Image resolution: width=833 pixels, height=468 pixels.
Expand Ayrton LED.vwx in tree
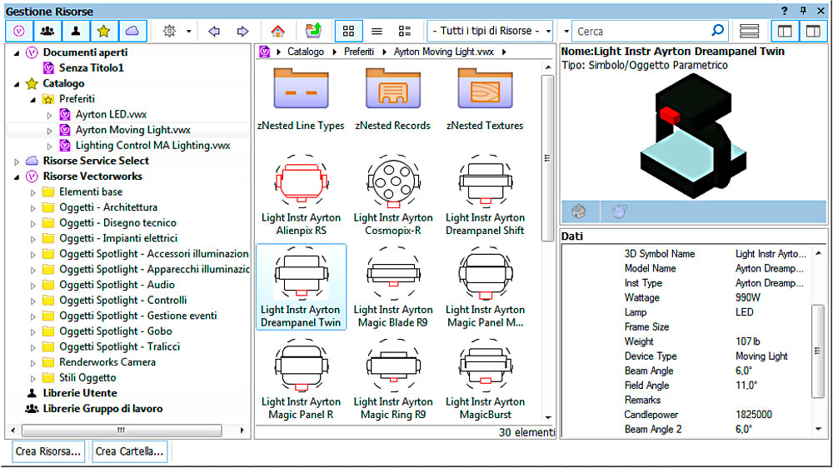click(49, 115)
